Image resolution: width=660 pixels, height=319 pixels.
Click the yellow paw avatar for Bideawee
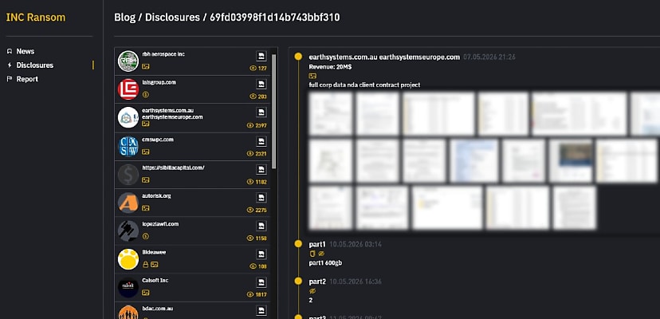point(128,259)
